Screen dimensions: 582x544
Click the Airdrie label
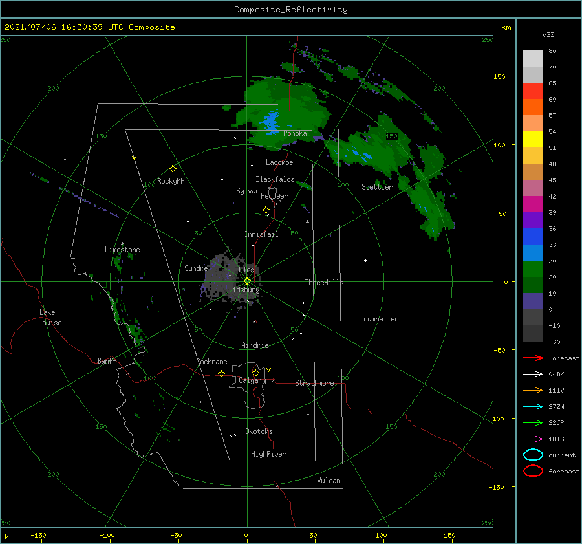255,345
